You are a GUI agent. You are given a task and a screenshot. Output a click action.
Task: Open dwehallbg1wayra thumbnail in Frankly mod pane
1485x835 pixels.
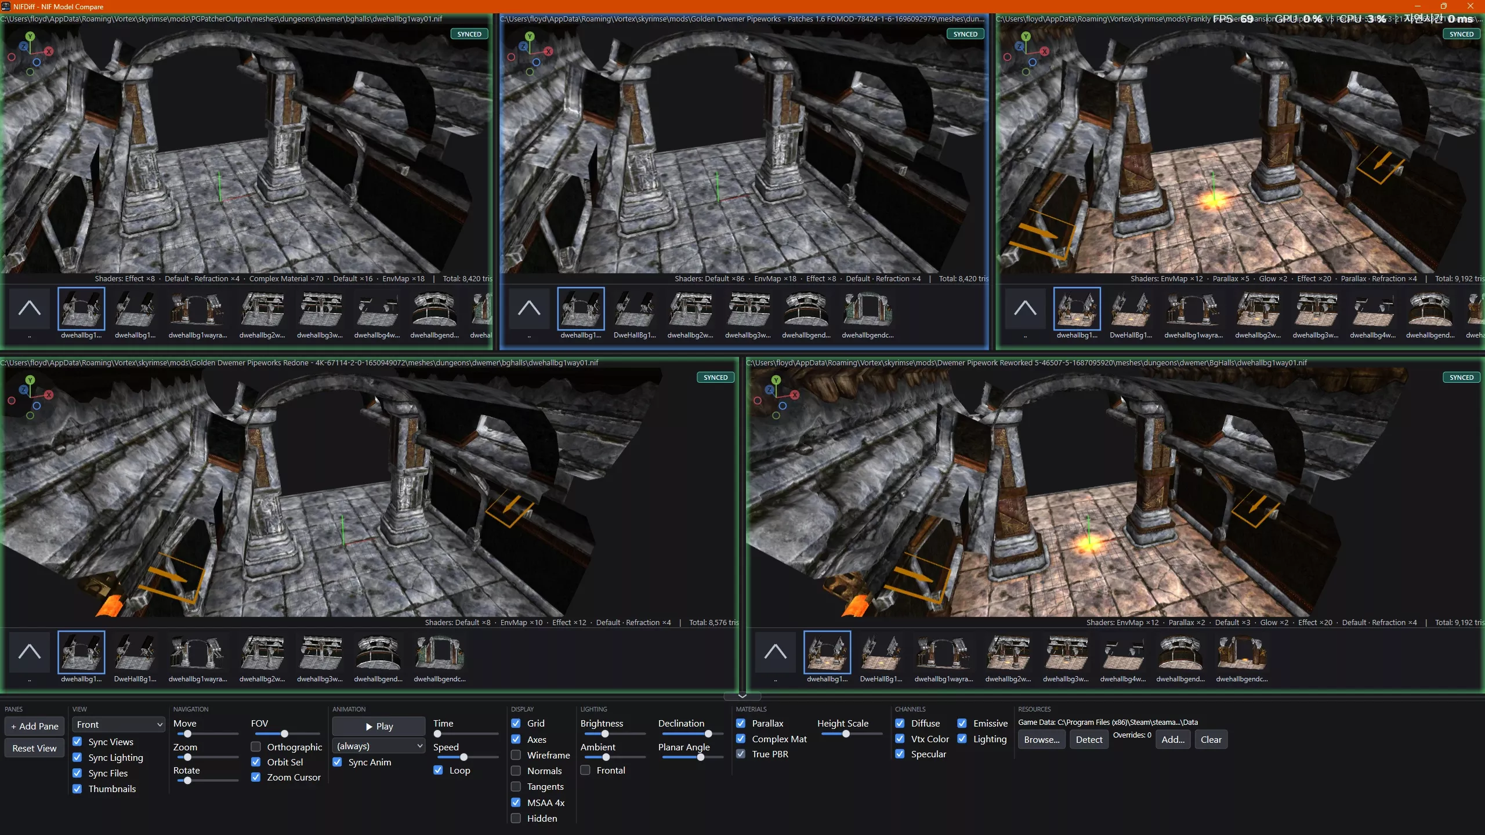(x=1194, y=314)
